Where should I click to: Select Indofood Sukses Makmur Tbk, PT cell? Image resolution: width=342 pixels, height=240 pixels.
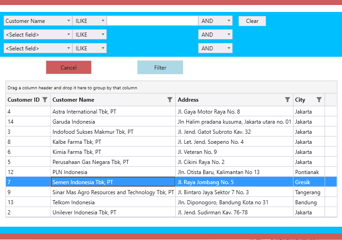tap(113, 131)
